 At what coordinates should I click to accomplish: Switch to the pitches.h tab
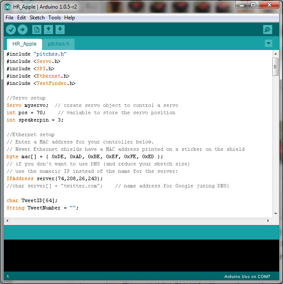[x=59, y=44]
